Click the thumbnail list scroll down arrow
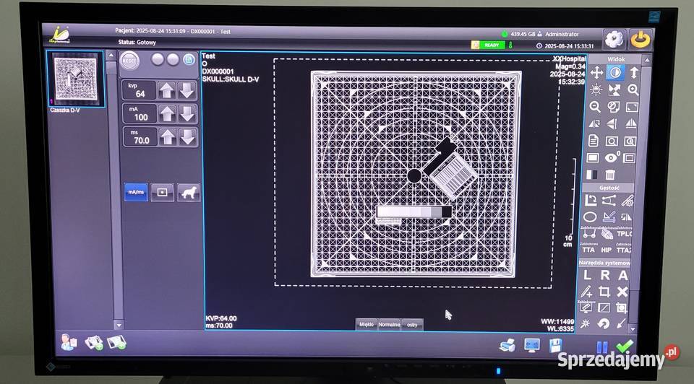Screen dimensions: 694x384 [x=118, y=326]
